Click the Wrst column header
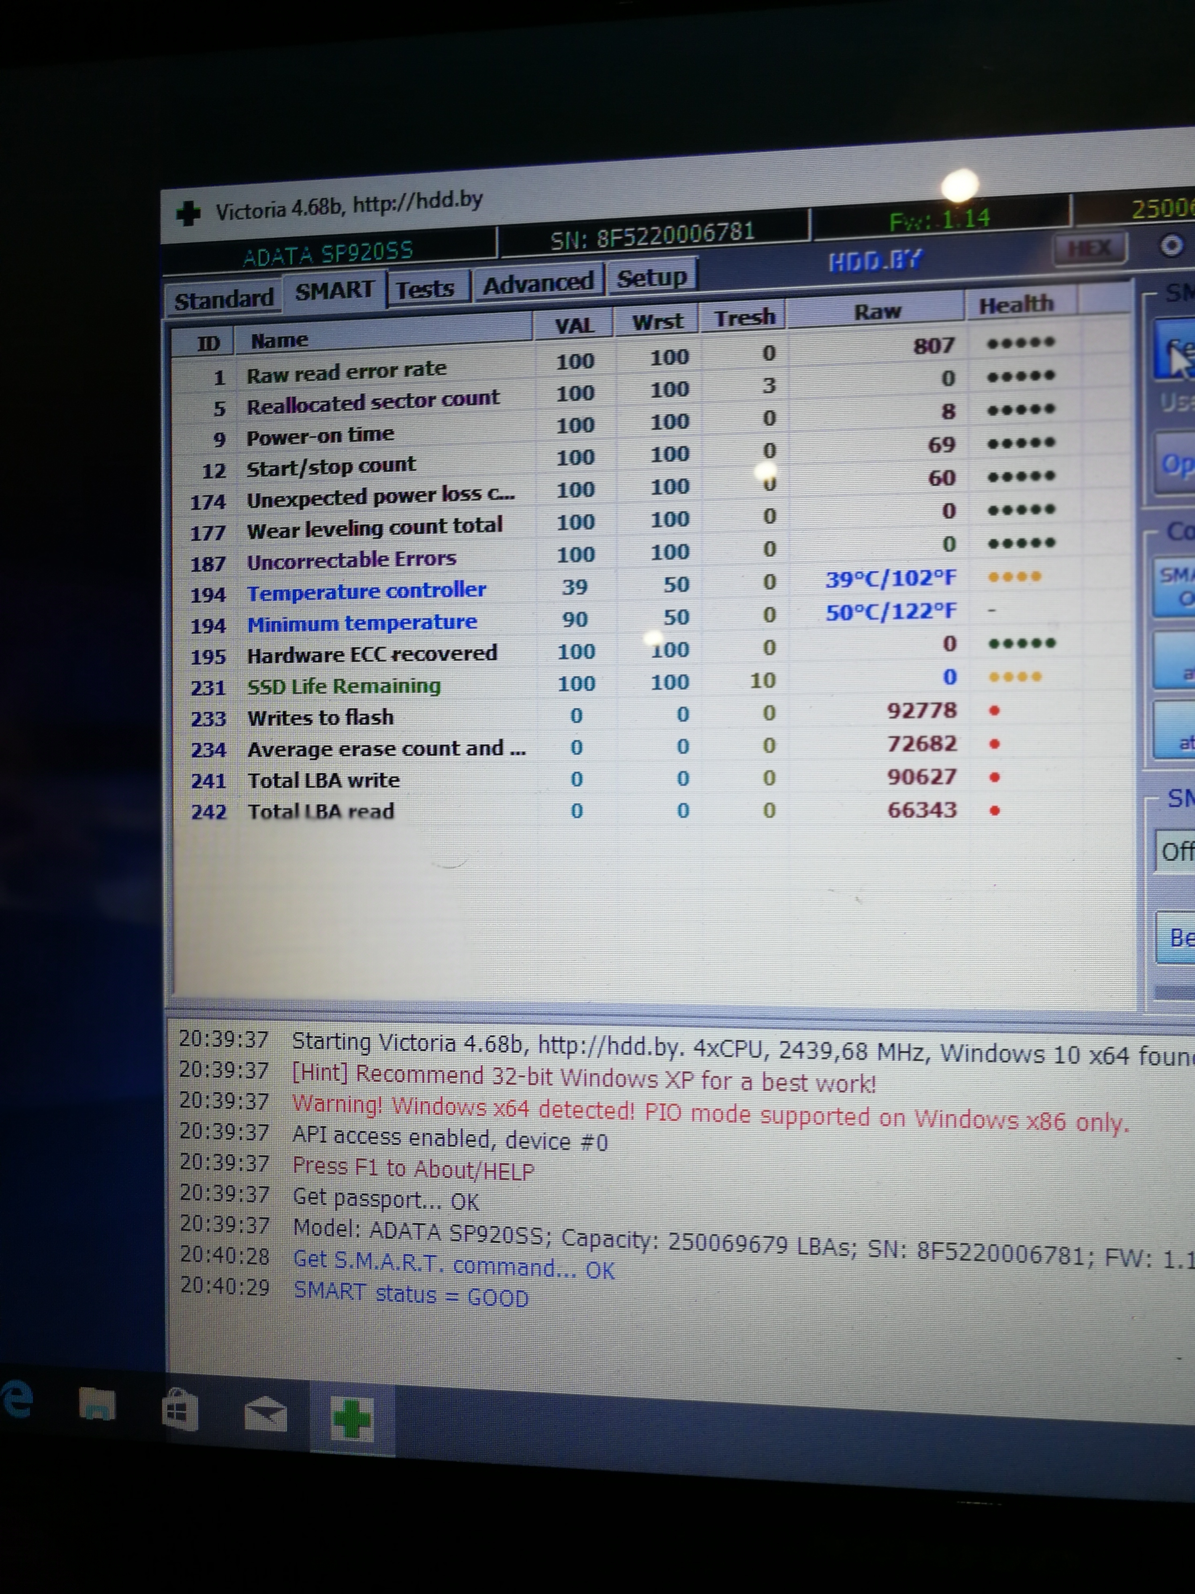This screenshot has width=1195, height=1594. point(658,321)
